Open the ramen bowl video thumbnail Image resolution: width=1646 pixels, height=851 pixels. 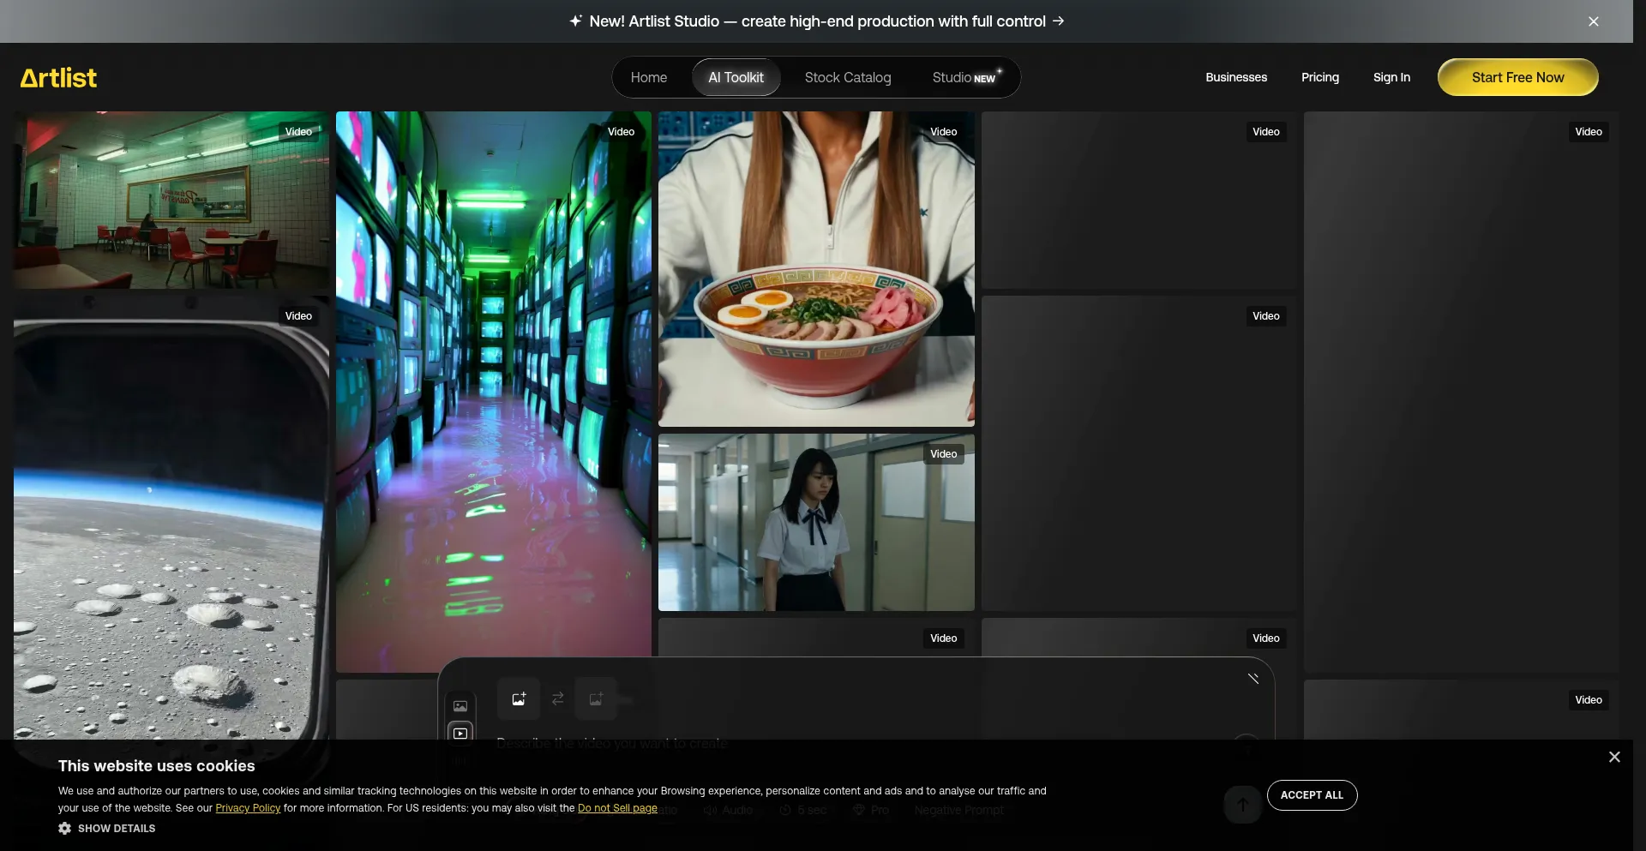tap(816, 269)
